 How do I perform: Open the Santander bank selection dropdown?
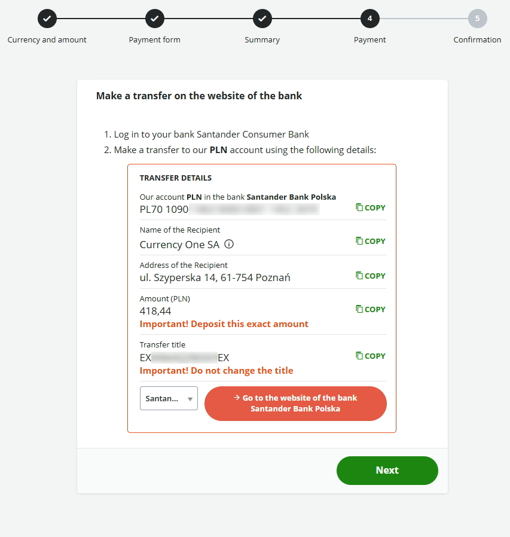[x=169, y=398]
